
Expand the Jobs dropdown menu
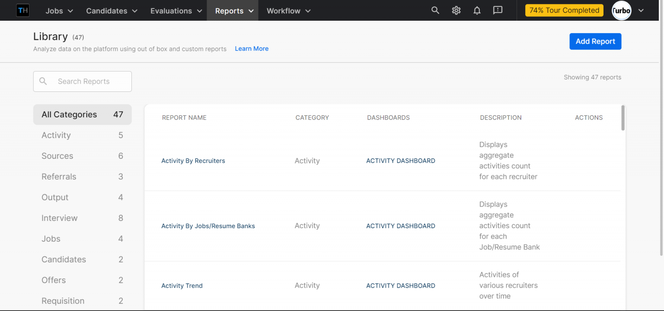[x=59, y=11]
